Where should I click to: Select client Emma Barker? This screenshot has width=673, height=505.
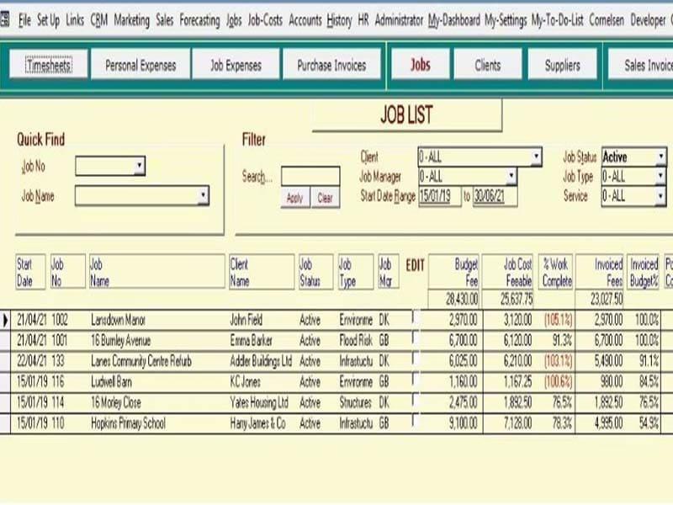251,341
